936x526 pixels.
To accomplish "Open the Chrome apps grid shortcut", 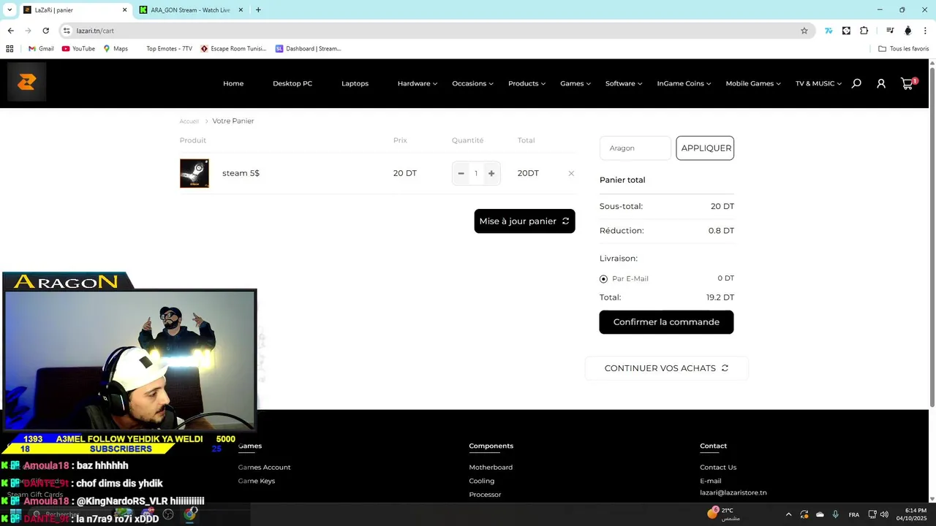I will coord(10,49).
